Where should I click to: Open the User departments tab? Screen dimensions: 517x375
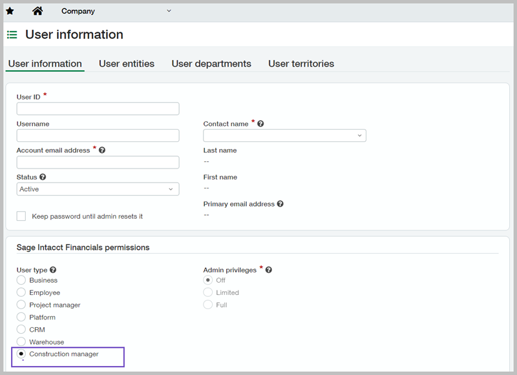[x=211, y=64]
